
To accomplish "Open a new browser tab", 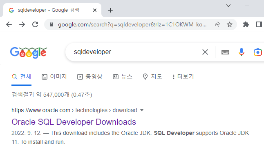I will click(x=110, y=10).
